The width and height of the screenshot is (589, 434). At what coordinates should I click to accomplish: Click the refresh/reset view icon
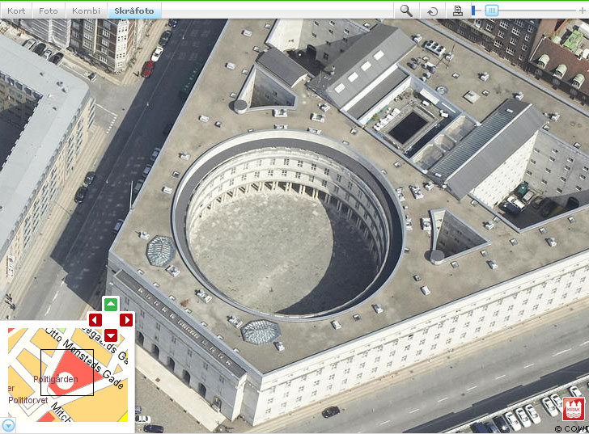(x=432, y=11)
